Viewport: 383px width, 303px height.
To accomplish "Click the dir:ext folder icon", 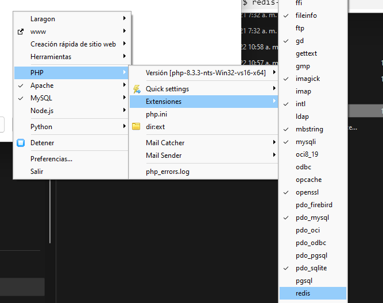I will 136,126.
